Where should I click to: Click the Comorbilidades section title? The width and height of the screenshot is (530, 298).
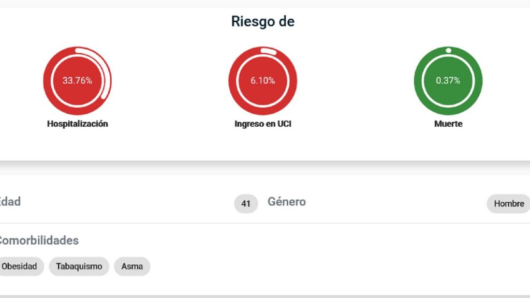(x=38, y=241)
